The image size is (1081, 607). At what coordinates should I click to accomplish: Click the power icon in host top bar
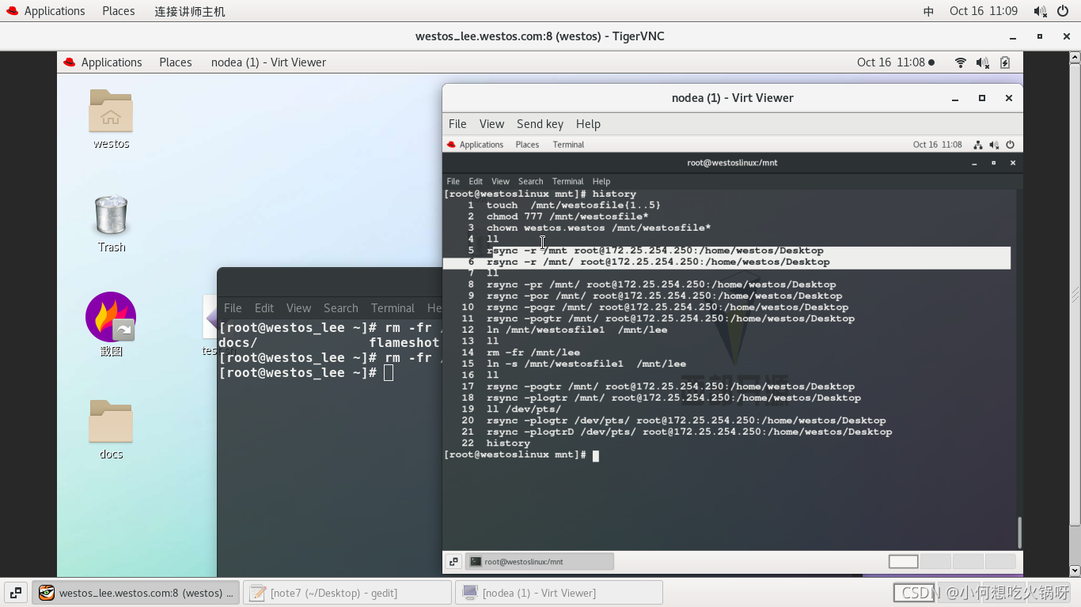pos(1064,11)
